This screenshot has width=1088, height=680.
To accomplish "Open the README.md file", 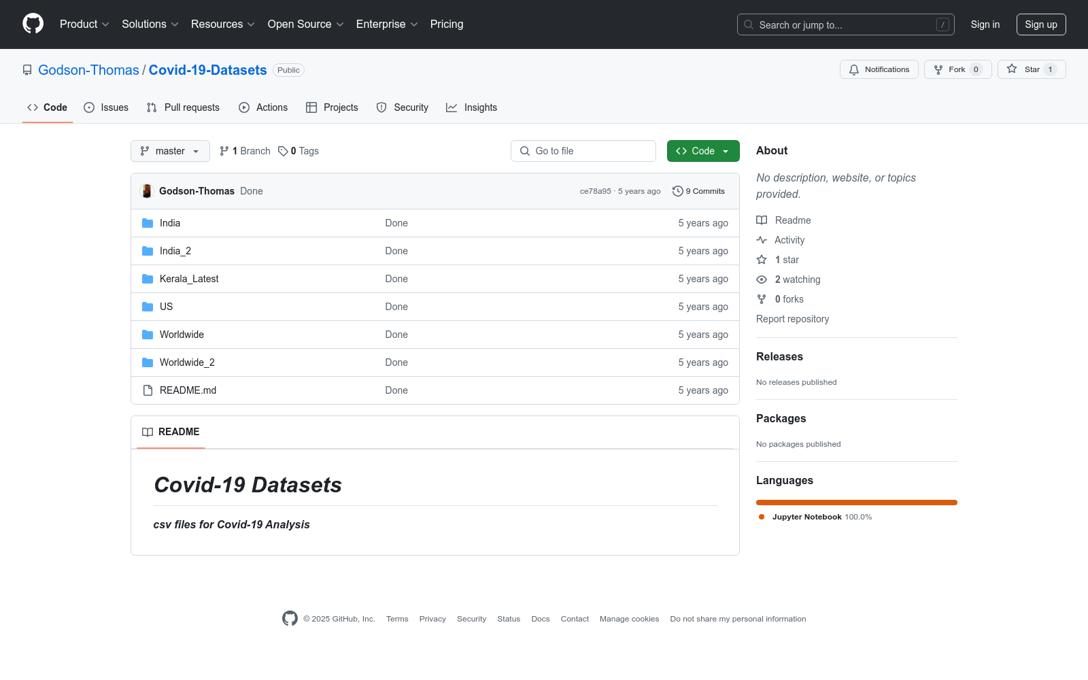I will point(188,390).
